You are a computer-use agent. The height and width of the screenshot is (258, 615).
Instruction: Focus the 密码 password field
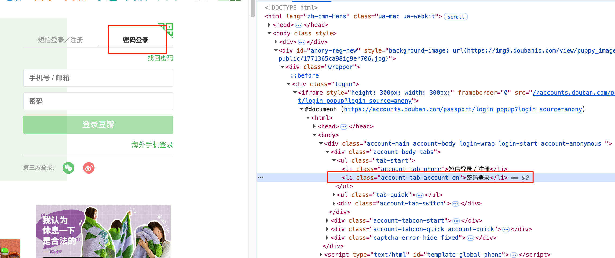[98, 101]
